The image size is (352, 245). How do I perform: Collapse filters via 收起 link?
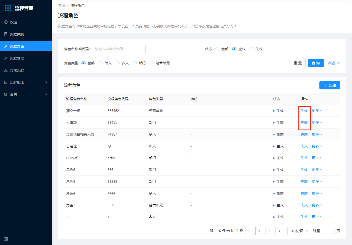(x=333, y=63)
